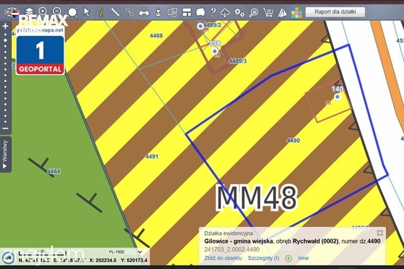Activate the info identify tool

click(x=101, y=12)
